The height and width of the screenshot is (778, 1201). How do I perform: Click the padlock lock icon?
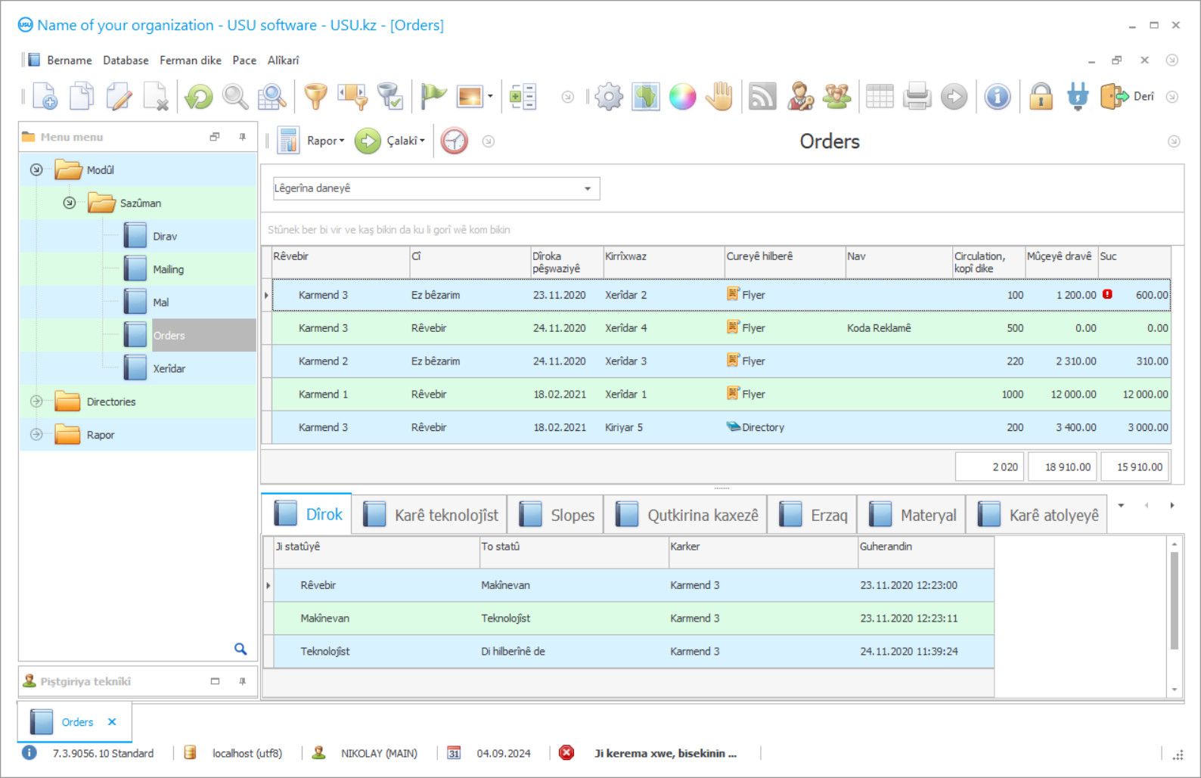click(1041, 97)
